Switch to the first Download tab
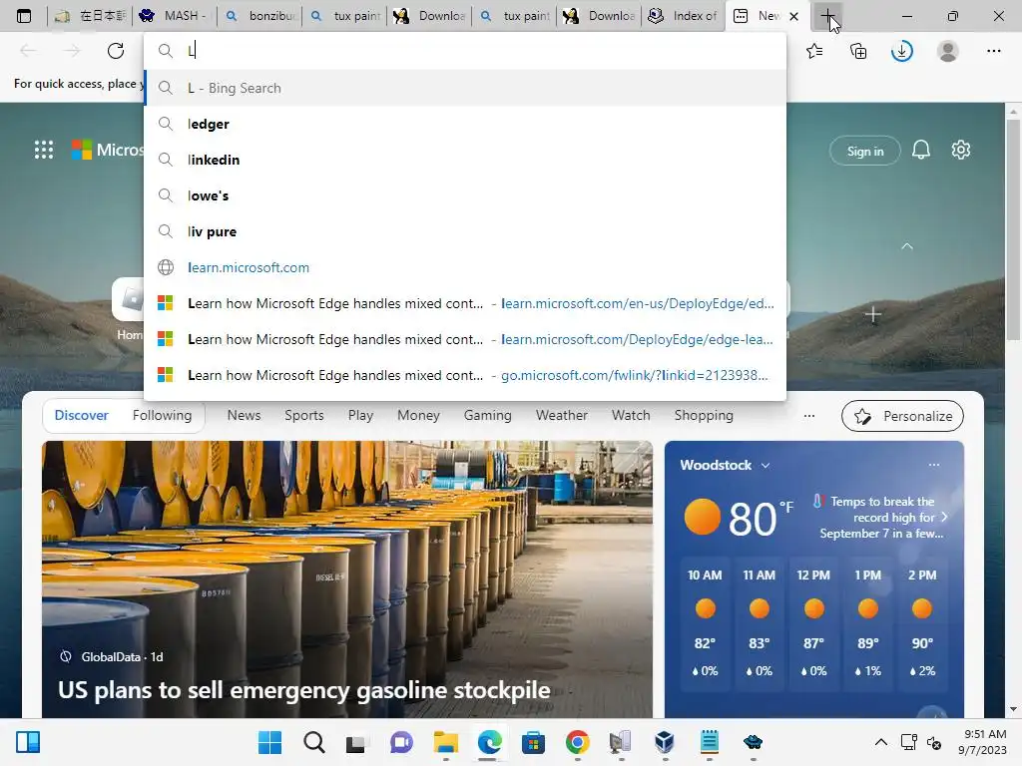Image resolution: width=1022 pixels, height=766 pixels. pyautogui.click(x=430, y=16)
